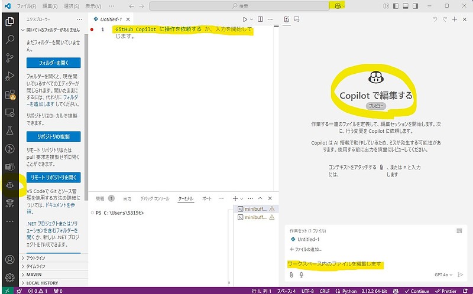Switch to the 出力 panel tab
Image resolution: width=473 pixels, height=294 pixels.
[127, 199]
